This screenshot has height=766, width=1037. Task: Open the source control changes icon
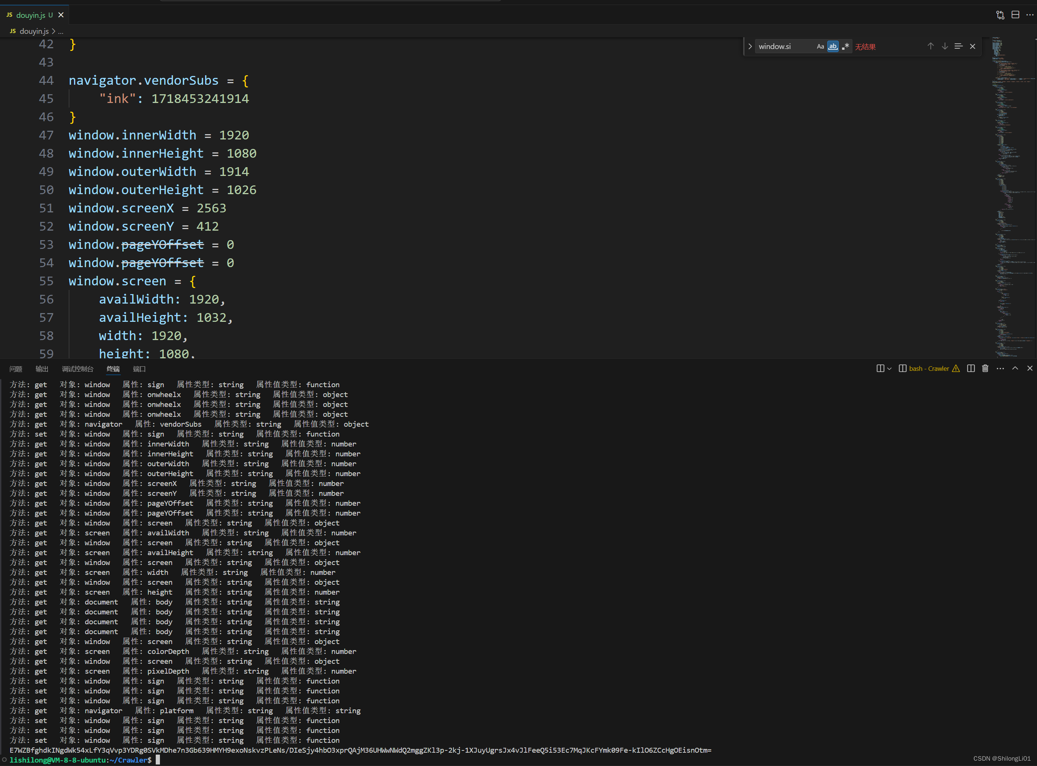(1000, 15)
